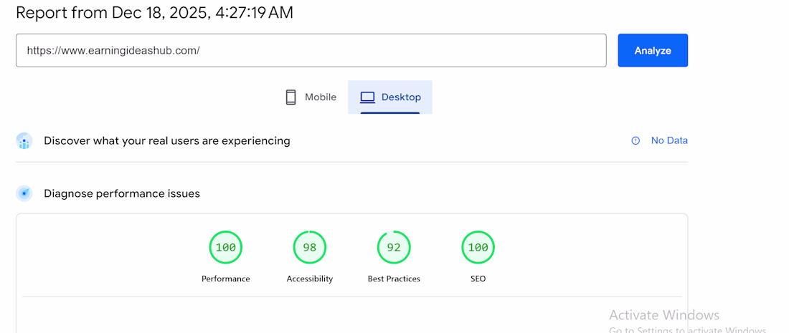
Task: Click the URL input field
Action: click(x=311, y=51)
